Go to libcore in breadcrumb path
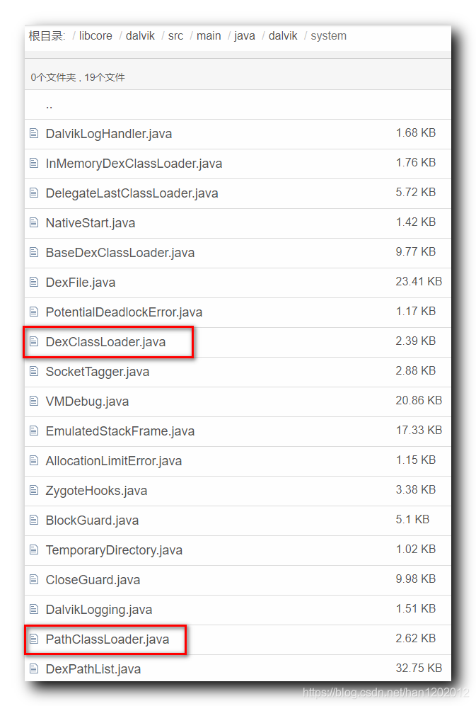476x706 pixels. point(95,35)
